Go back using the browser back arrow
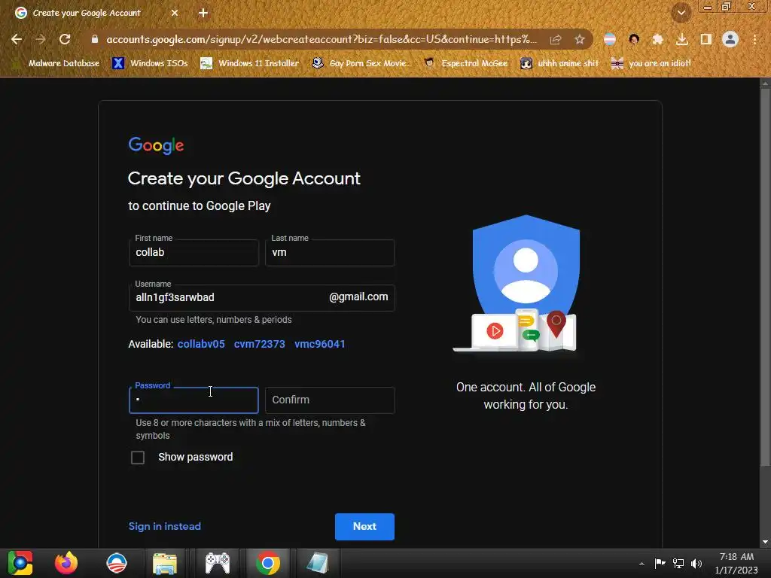 coord(17,39)
